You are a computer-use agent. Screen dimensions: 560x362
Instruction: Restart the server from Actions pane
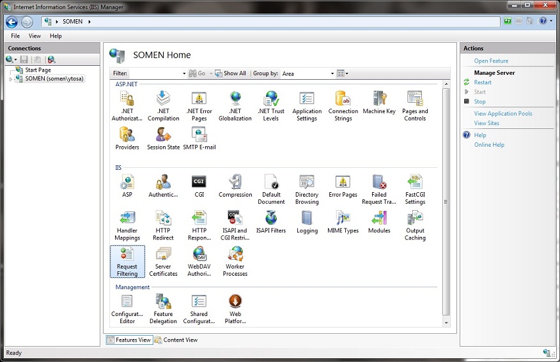483,82
